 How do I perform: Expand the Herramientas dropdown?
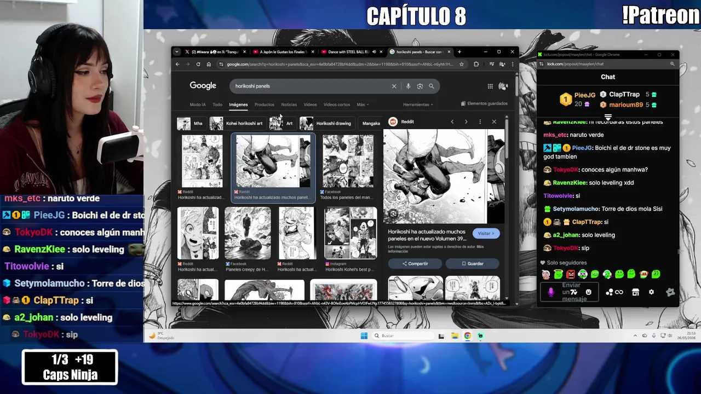pos(418,105)
